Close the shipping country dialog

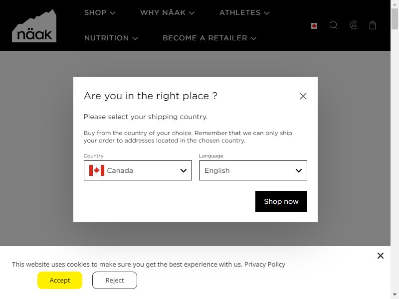tap(303, 96)
